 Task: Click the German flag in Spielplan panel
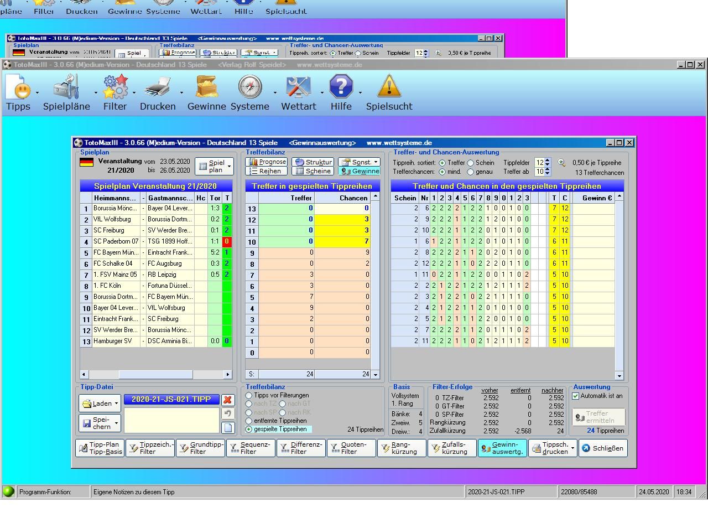86,162
